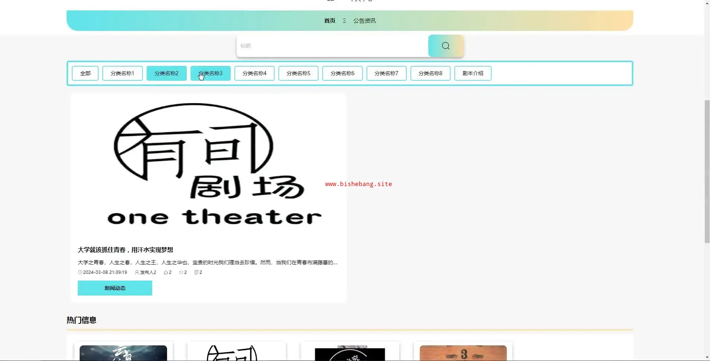Click the magnifier search icon button

click(445, 46)
